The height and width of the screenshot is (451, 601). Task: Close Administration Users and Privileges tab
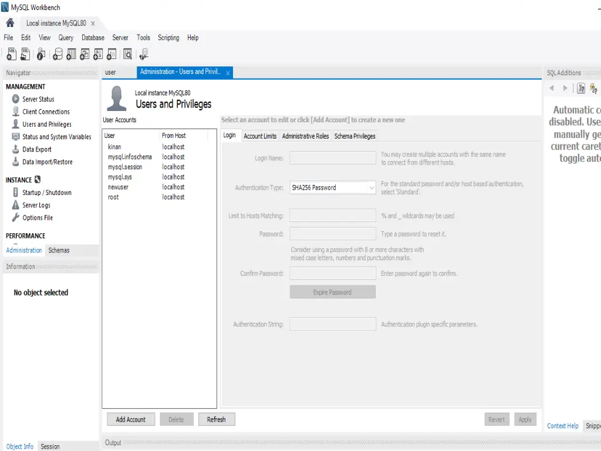[228, 72]
